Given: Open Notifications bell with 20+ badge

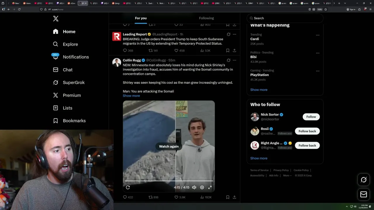Looking at the screenshot, I should [x=56, y=57].
